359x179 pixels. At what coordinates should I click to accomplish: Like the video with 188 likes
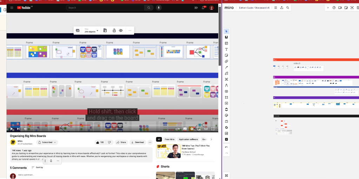[x=100, y=142]
